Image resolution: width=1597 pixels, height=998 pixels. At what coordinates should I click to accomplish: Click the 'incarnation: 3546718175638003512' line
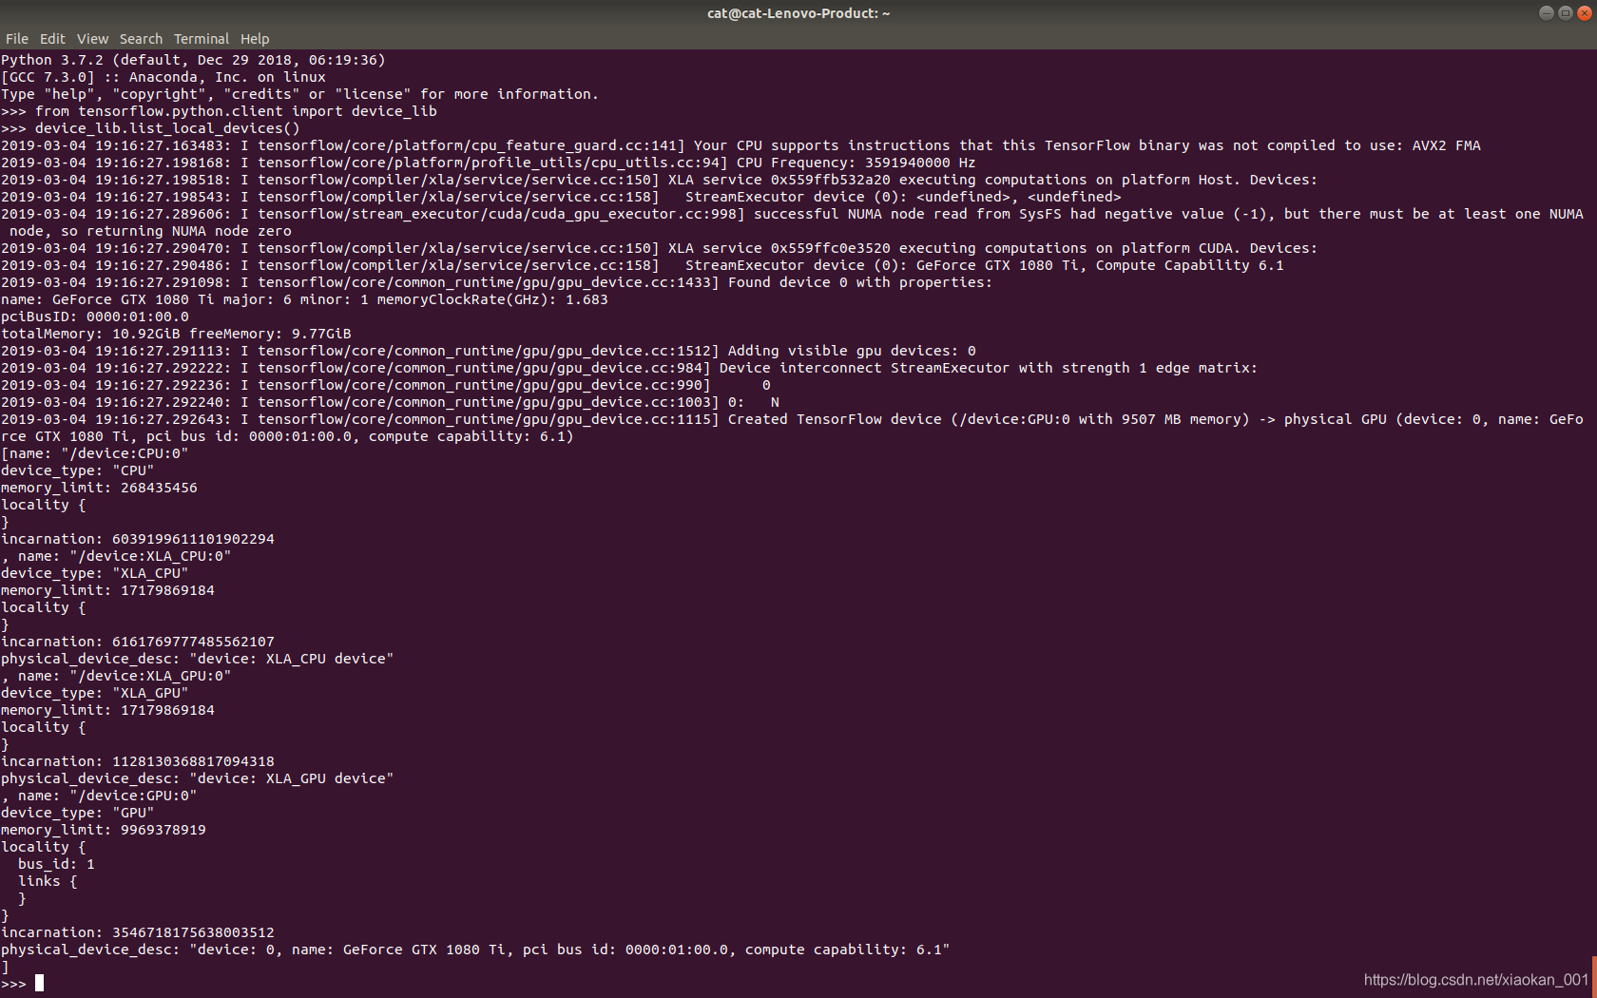[x=138, y=932]
